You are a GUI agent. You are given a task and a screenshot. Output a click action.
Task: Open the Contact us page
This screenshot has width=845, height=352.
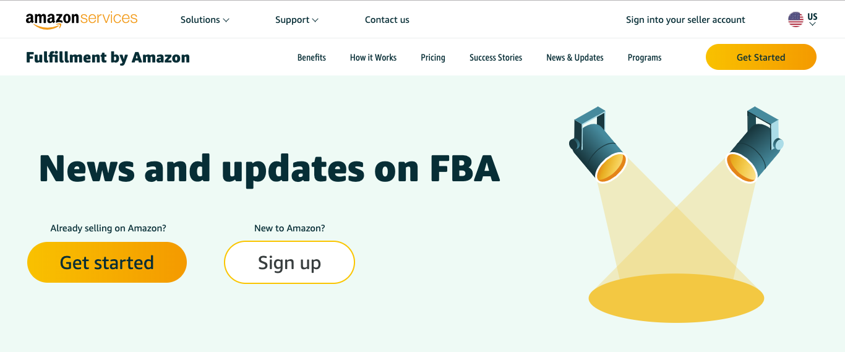387,20
